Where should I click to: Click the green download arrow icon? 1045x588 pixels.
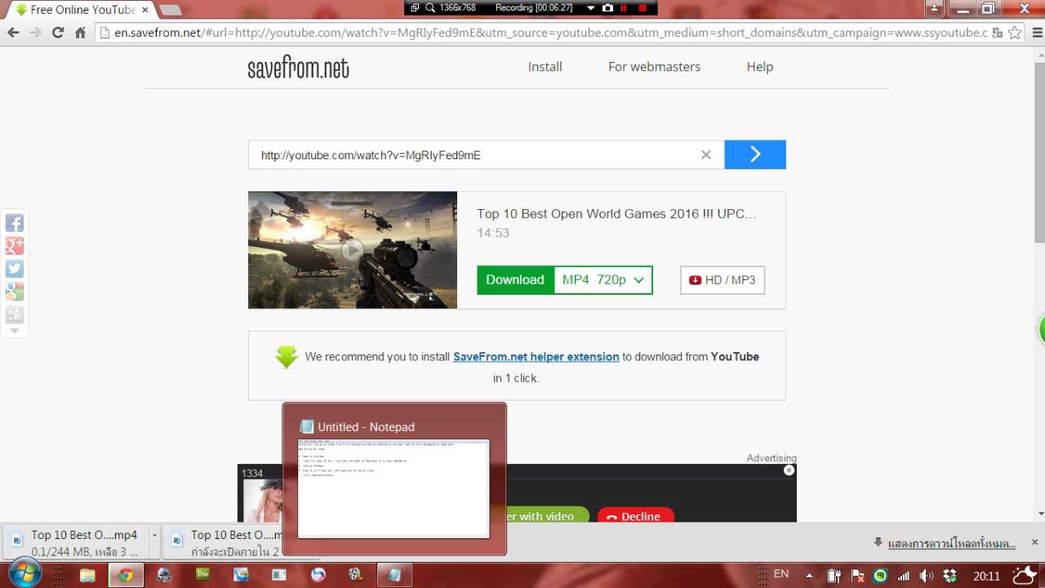287,357
